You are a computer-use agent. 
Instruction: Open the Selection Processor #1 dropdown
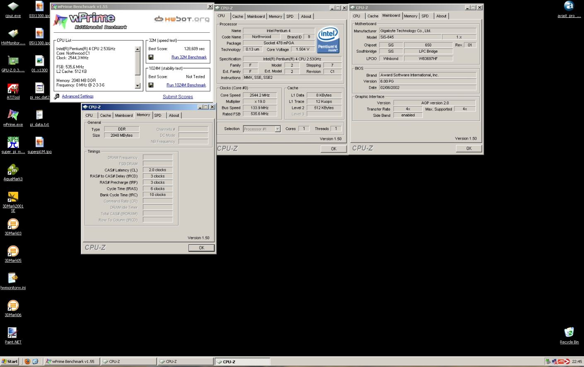[x=278, y=129]
